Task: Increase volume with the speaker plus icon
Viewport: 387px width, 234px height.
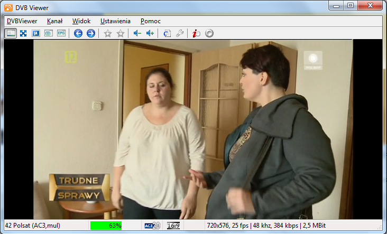Action: click(150, 33)
